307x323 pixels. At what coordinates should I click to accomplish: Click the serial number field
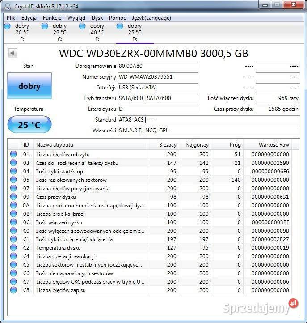[x=158, y=77]
